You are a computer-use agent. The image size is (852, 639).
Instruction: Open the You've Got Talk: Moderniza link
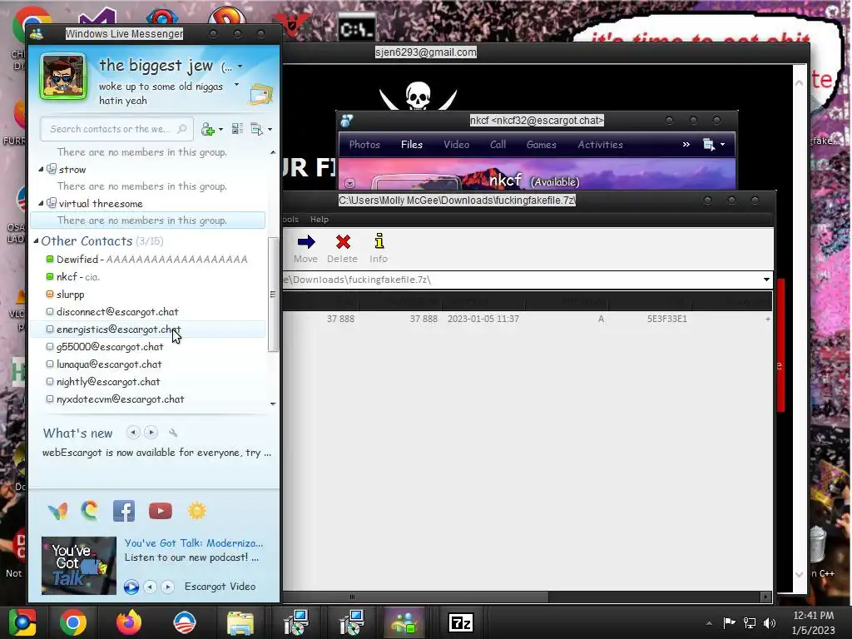coord(193,542)
